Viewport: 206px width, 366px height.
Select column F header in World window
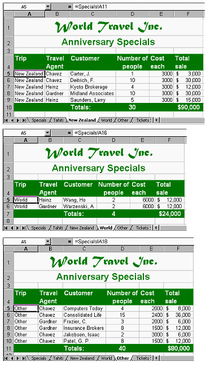tap(169, 140)
